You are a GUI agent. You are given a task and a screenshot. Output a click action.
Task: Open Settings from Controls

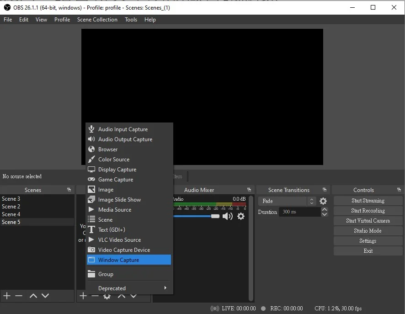(x=368, y=241)
